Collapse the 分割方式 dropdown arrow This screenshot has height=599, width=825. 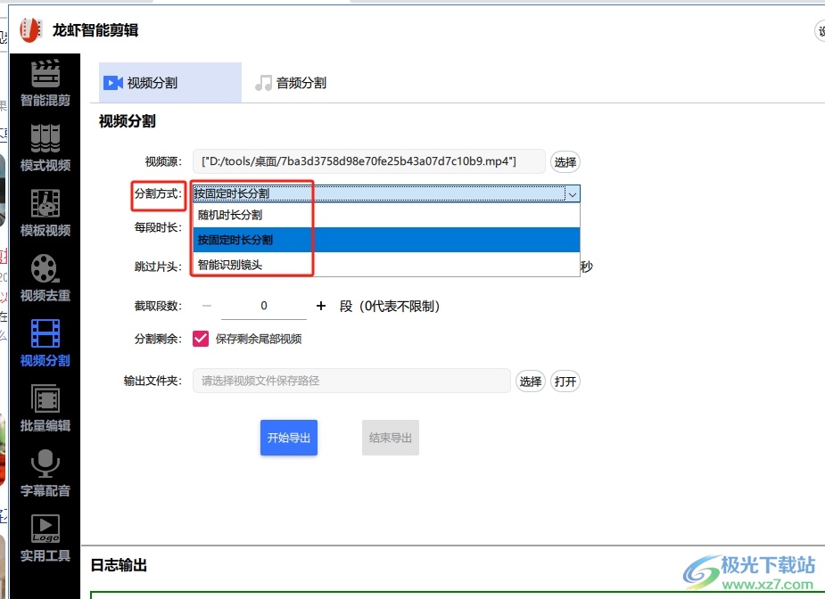(x=572, y=193)
